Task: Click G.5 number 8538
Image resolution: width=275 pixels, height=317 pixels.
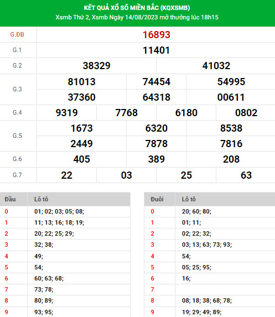Action: pos(231,128)
